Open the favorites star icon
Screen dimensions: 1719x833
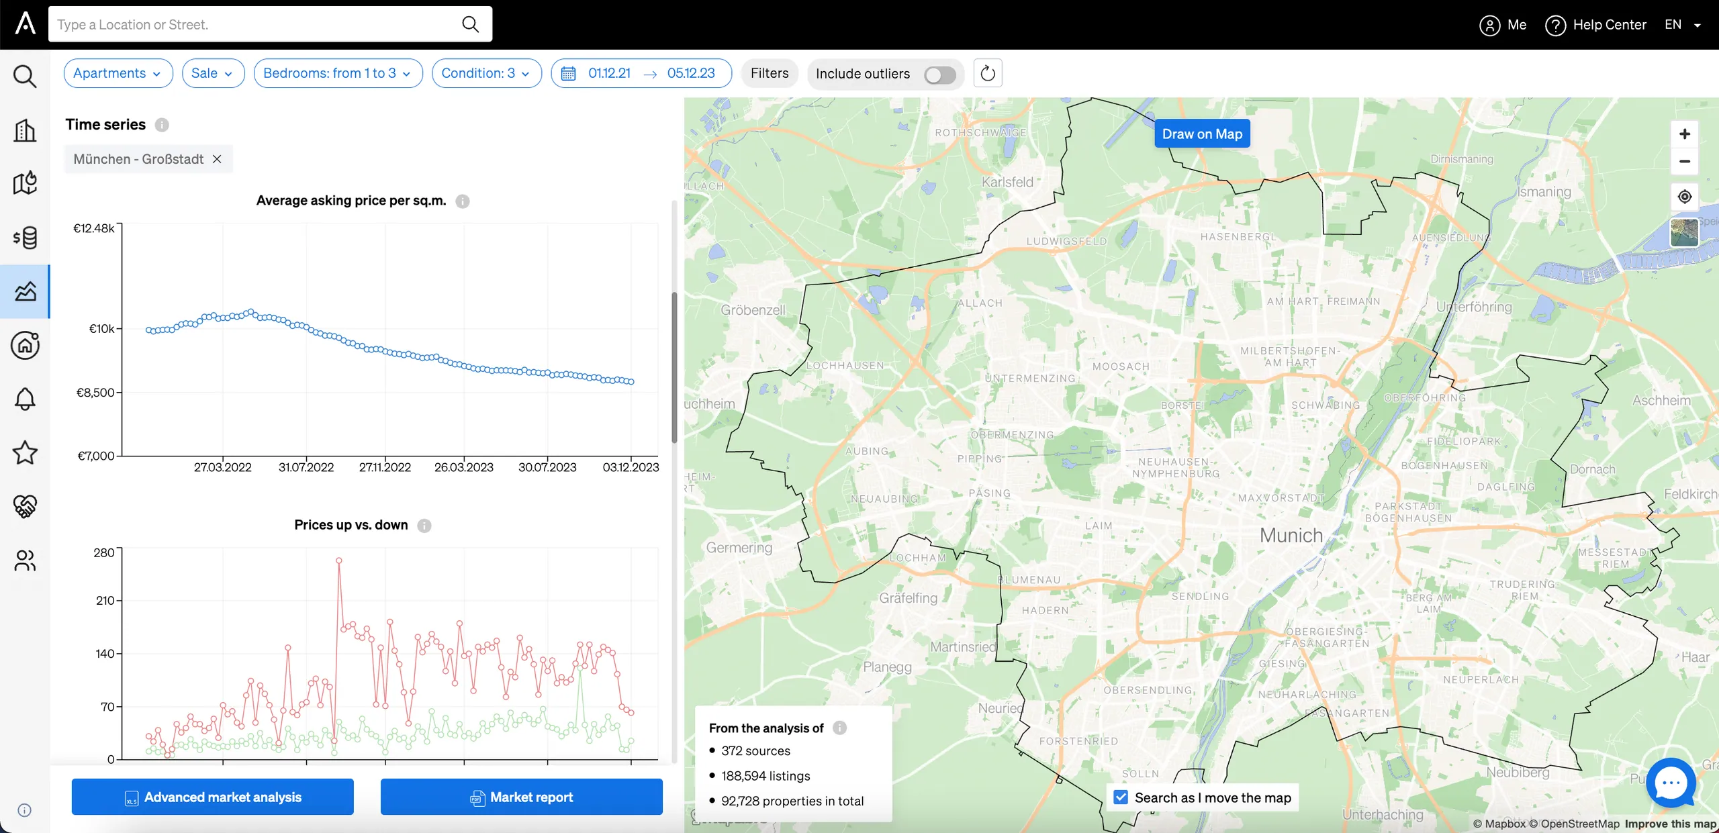click(25, 452)
